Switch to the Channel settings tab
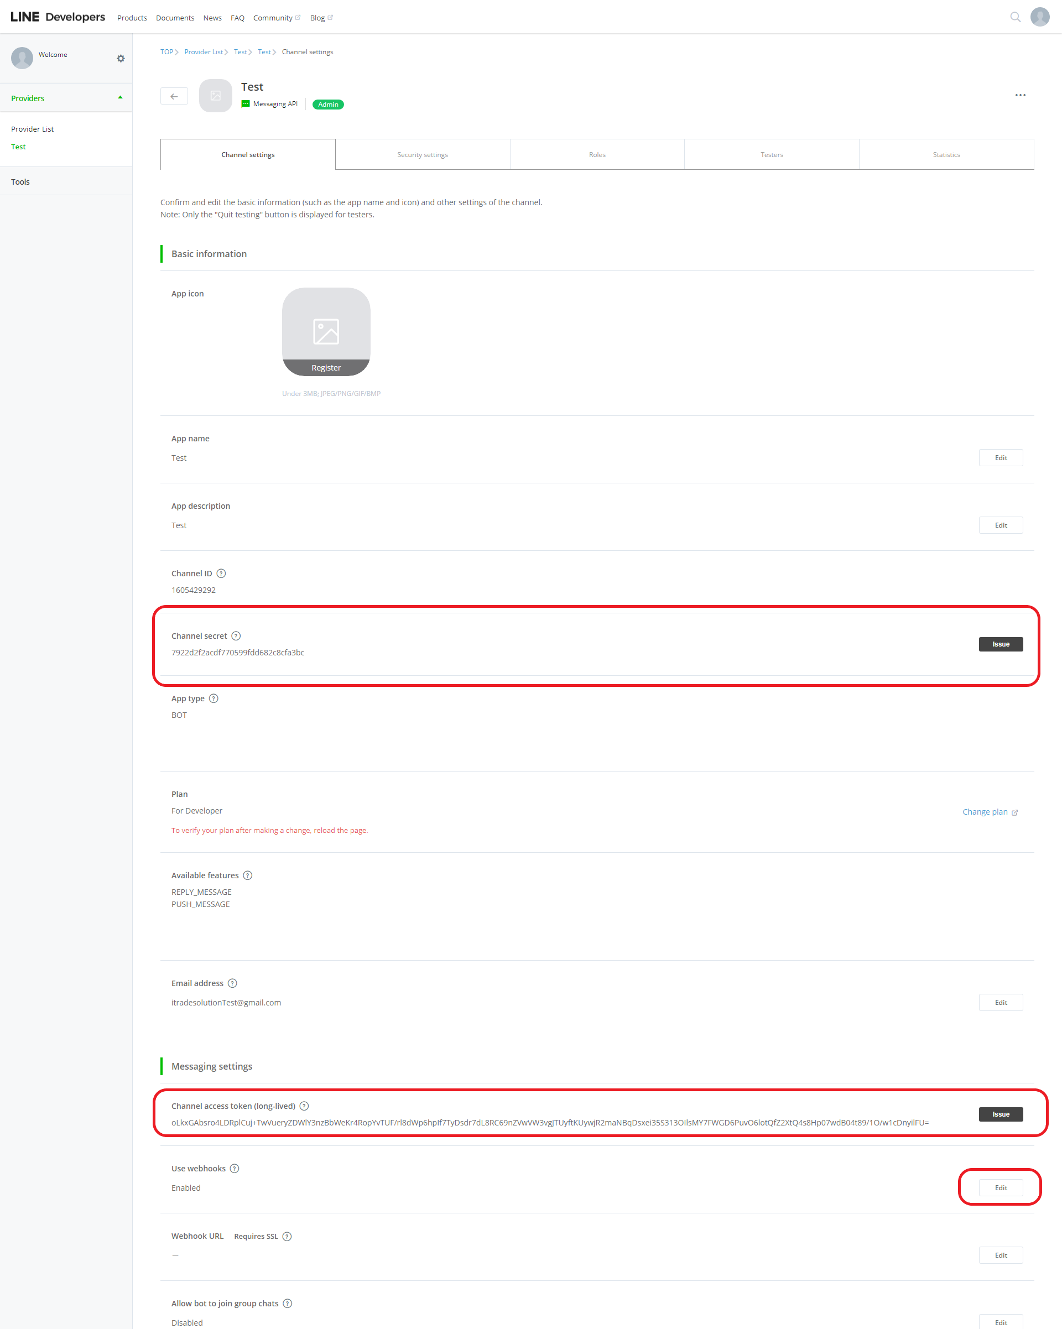 coord(248,154)
